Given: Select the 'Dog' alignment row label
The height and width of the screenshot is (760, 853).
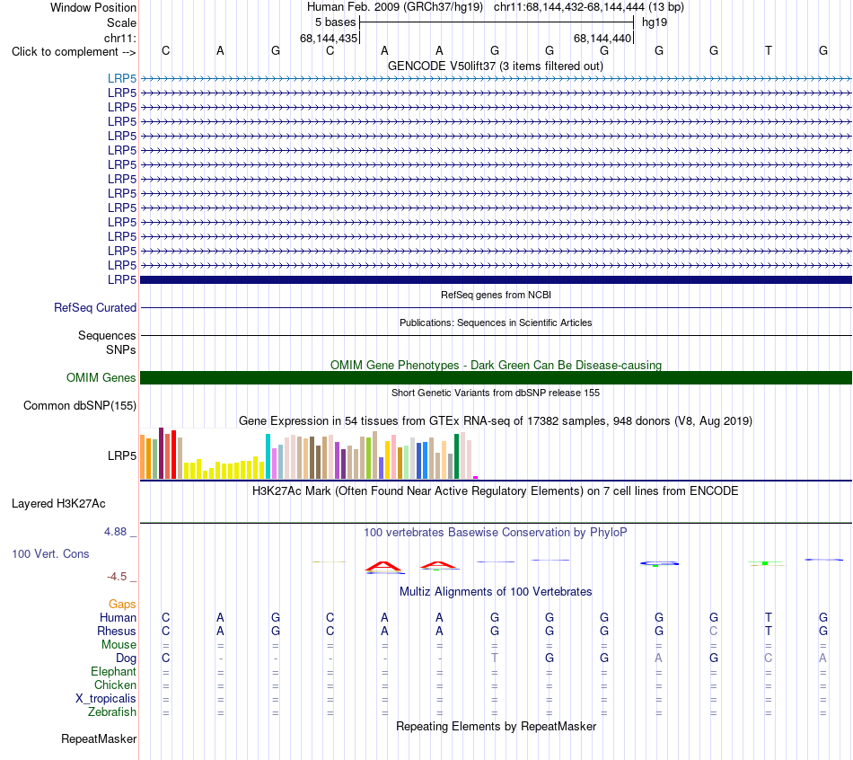Looking at the screenshot, I should pyautogui.click(x=126, y=658).
